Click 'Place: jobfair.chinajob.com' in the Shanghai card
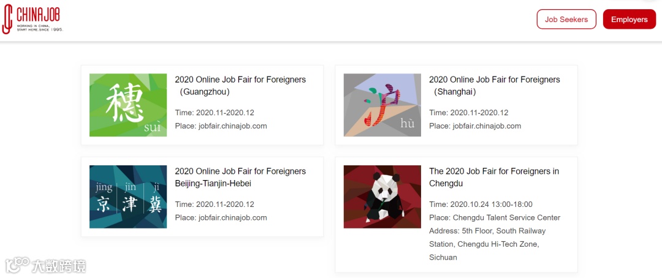The image size is (662, 278). [x=475, y=126]
